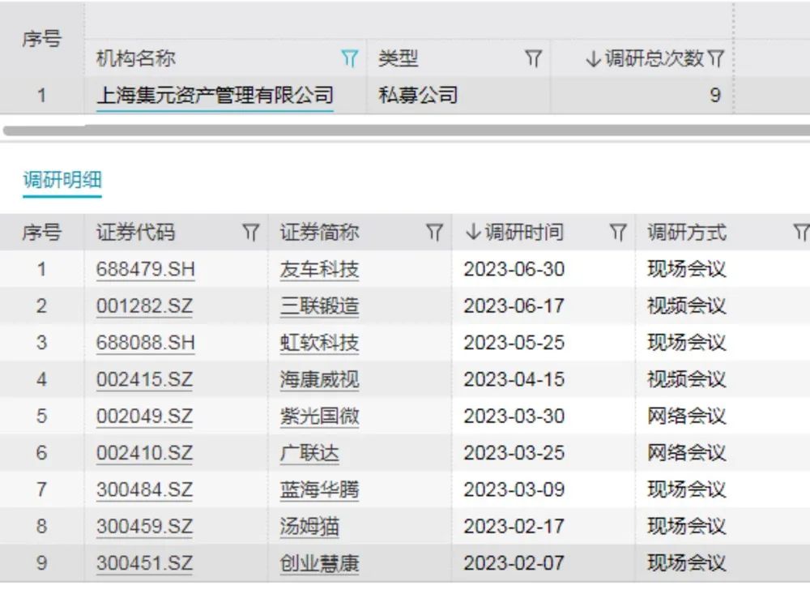The height and width of the screenshot is (594, 810).
Task: Click stock code 002415.SZ
Action: [x=145, y=379]
